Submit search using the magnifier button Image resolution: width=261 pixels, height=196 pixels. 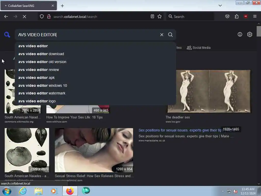[x=170, y=35]
